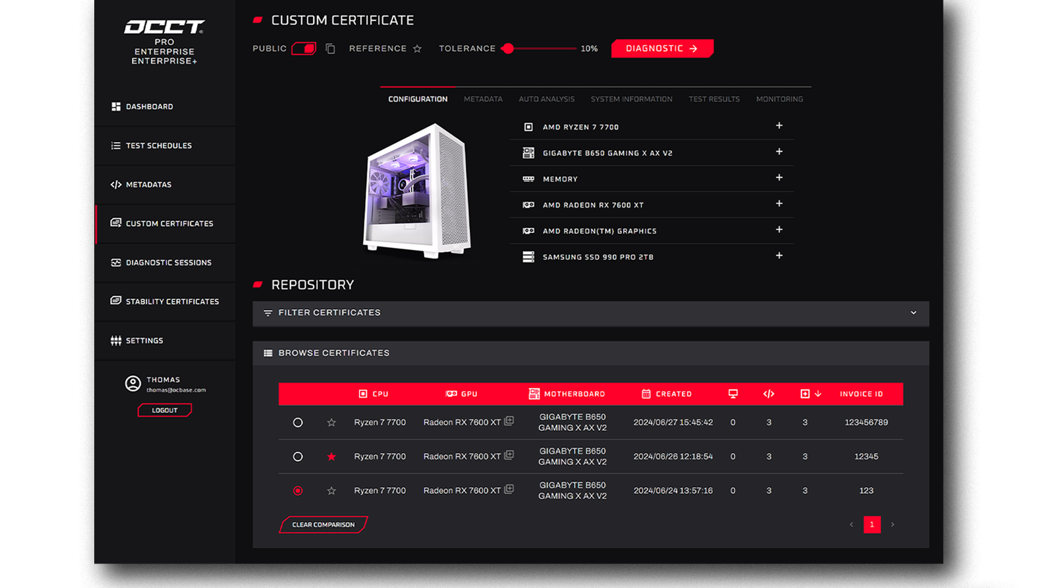Click the PC case thumbnail image
The image size is (1046, 588).
[x=417, y=191]
